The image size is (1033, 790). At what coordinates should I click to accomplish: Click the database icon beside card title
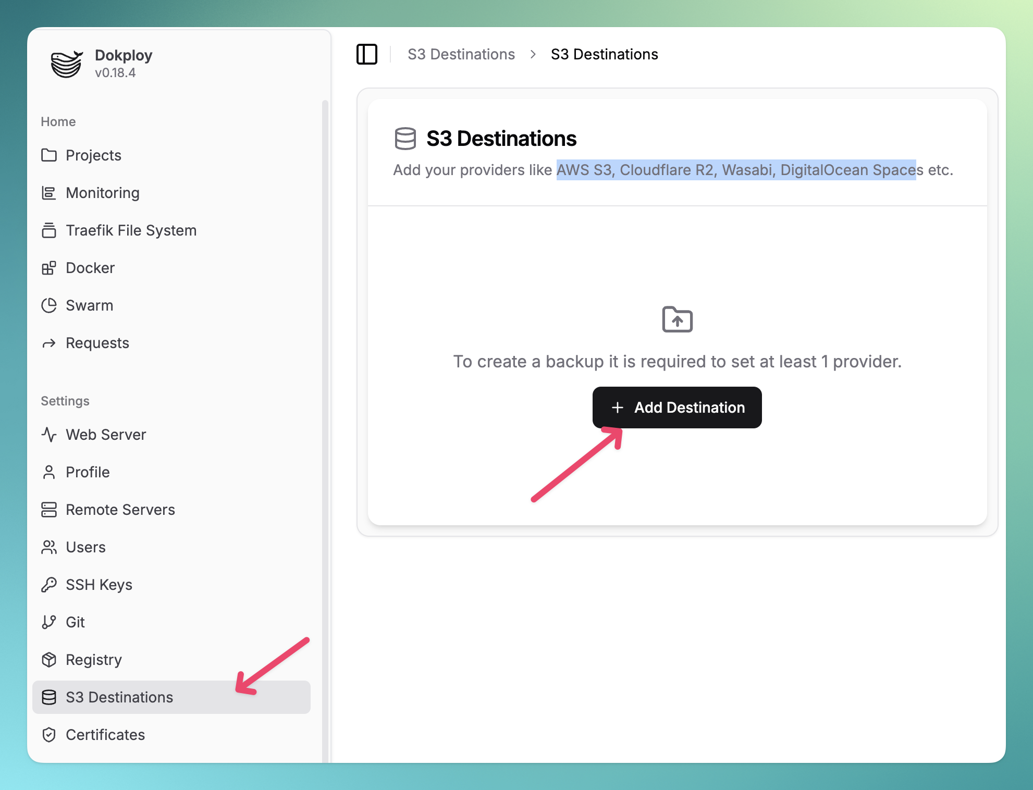[x=405, y=139]
